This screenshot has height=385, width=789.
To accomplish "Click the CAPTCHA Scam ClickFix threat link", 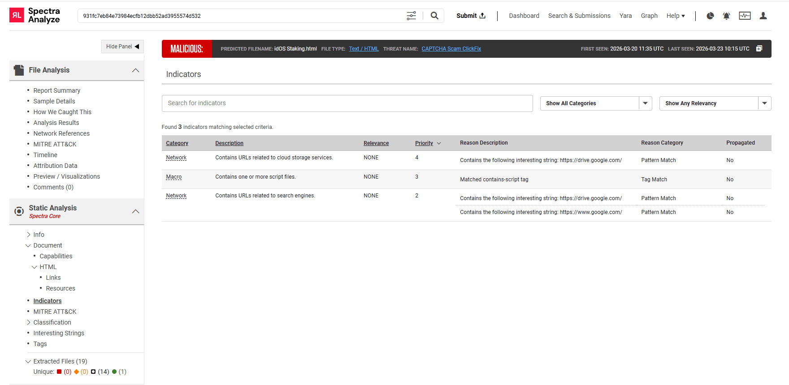I will (451, 49).
